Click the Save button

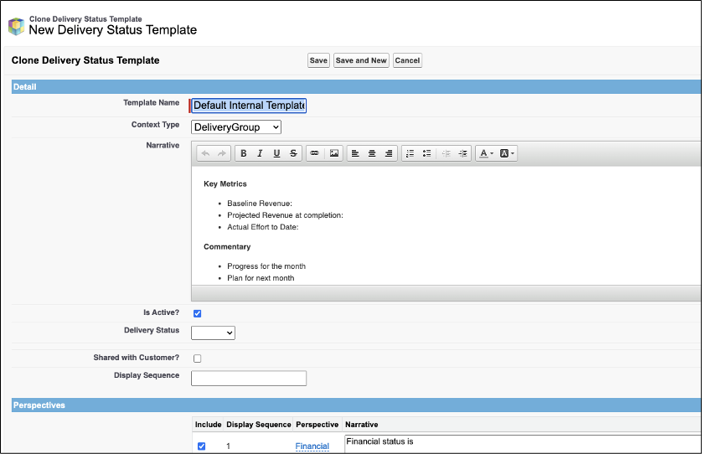coord(319,60)
